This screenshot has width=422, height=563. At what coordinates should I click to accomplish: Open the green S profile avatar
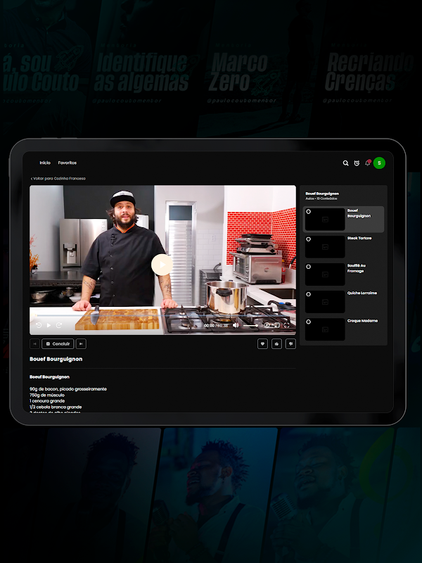pyautogui.click(x=379, y=163)
